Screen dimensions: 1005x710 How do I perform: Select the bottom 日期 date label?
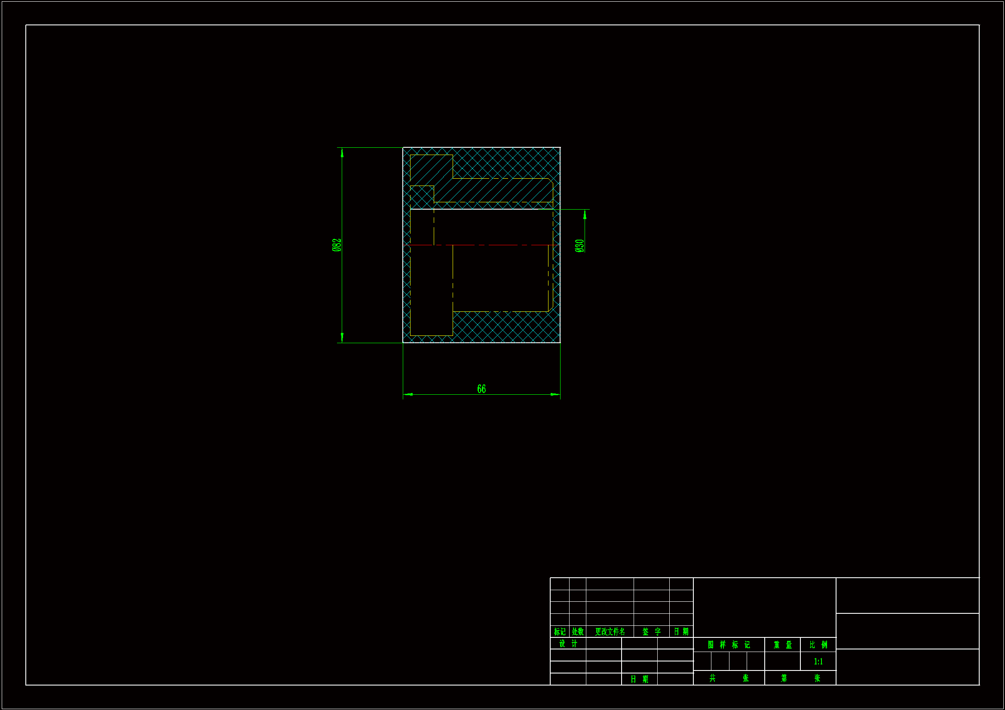(x=639, y=680)
